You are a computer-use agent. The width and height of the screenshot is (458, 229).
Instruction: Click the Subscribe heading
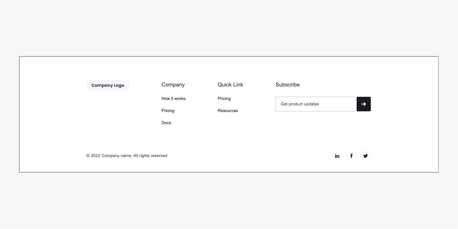pos(287,85)
